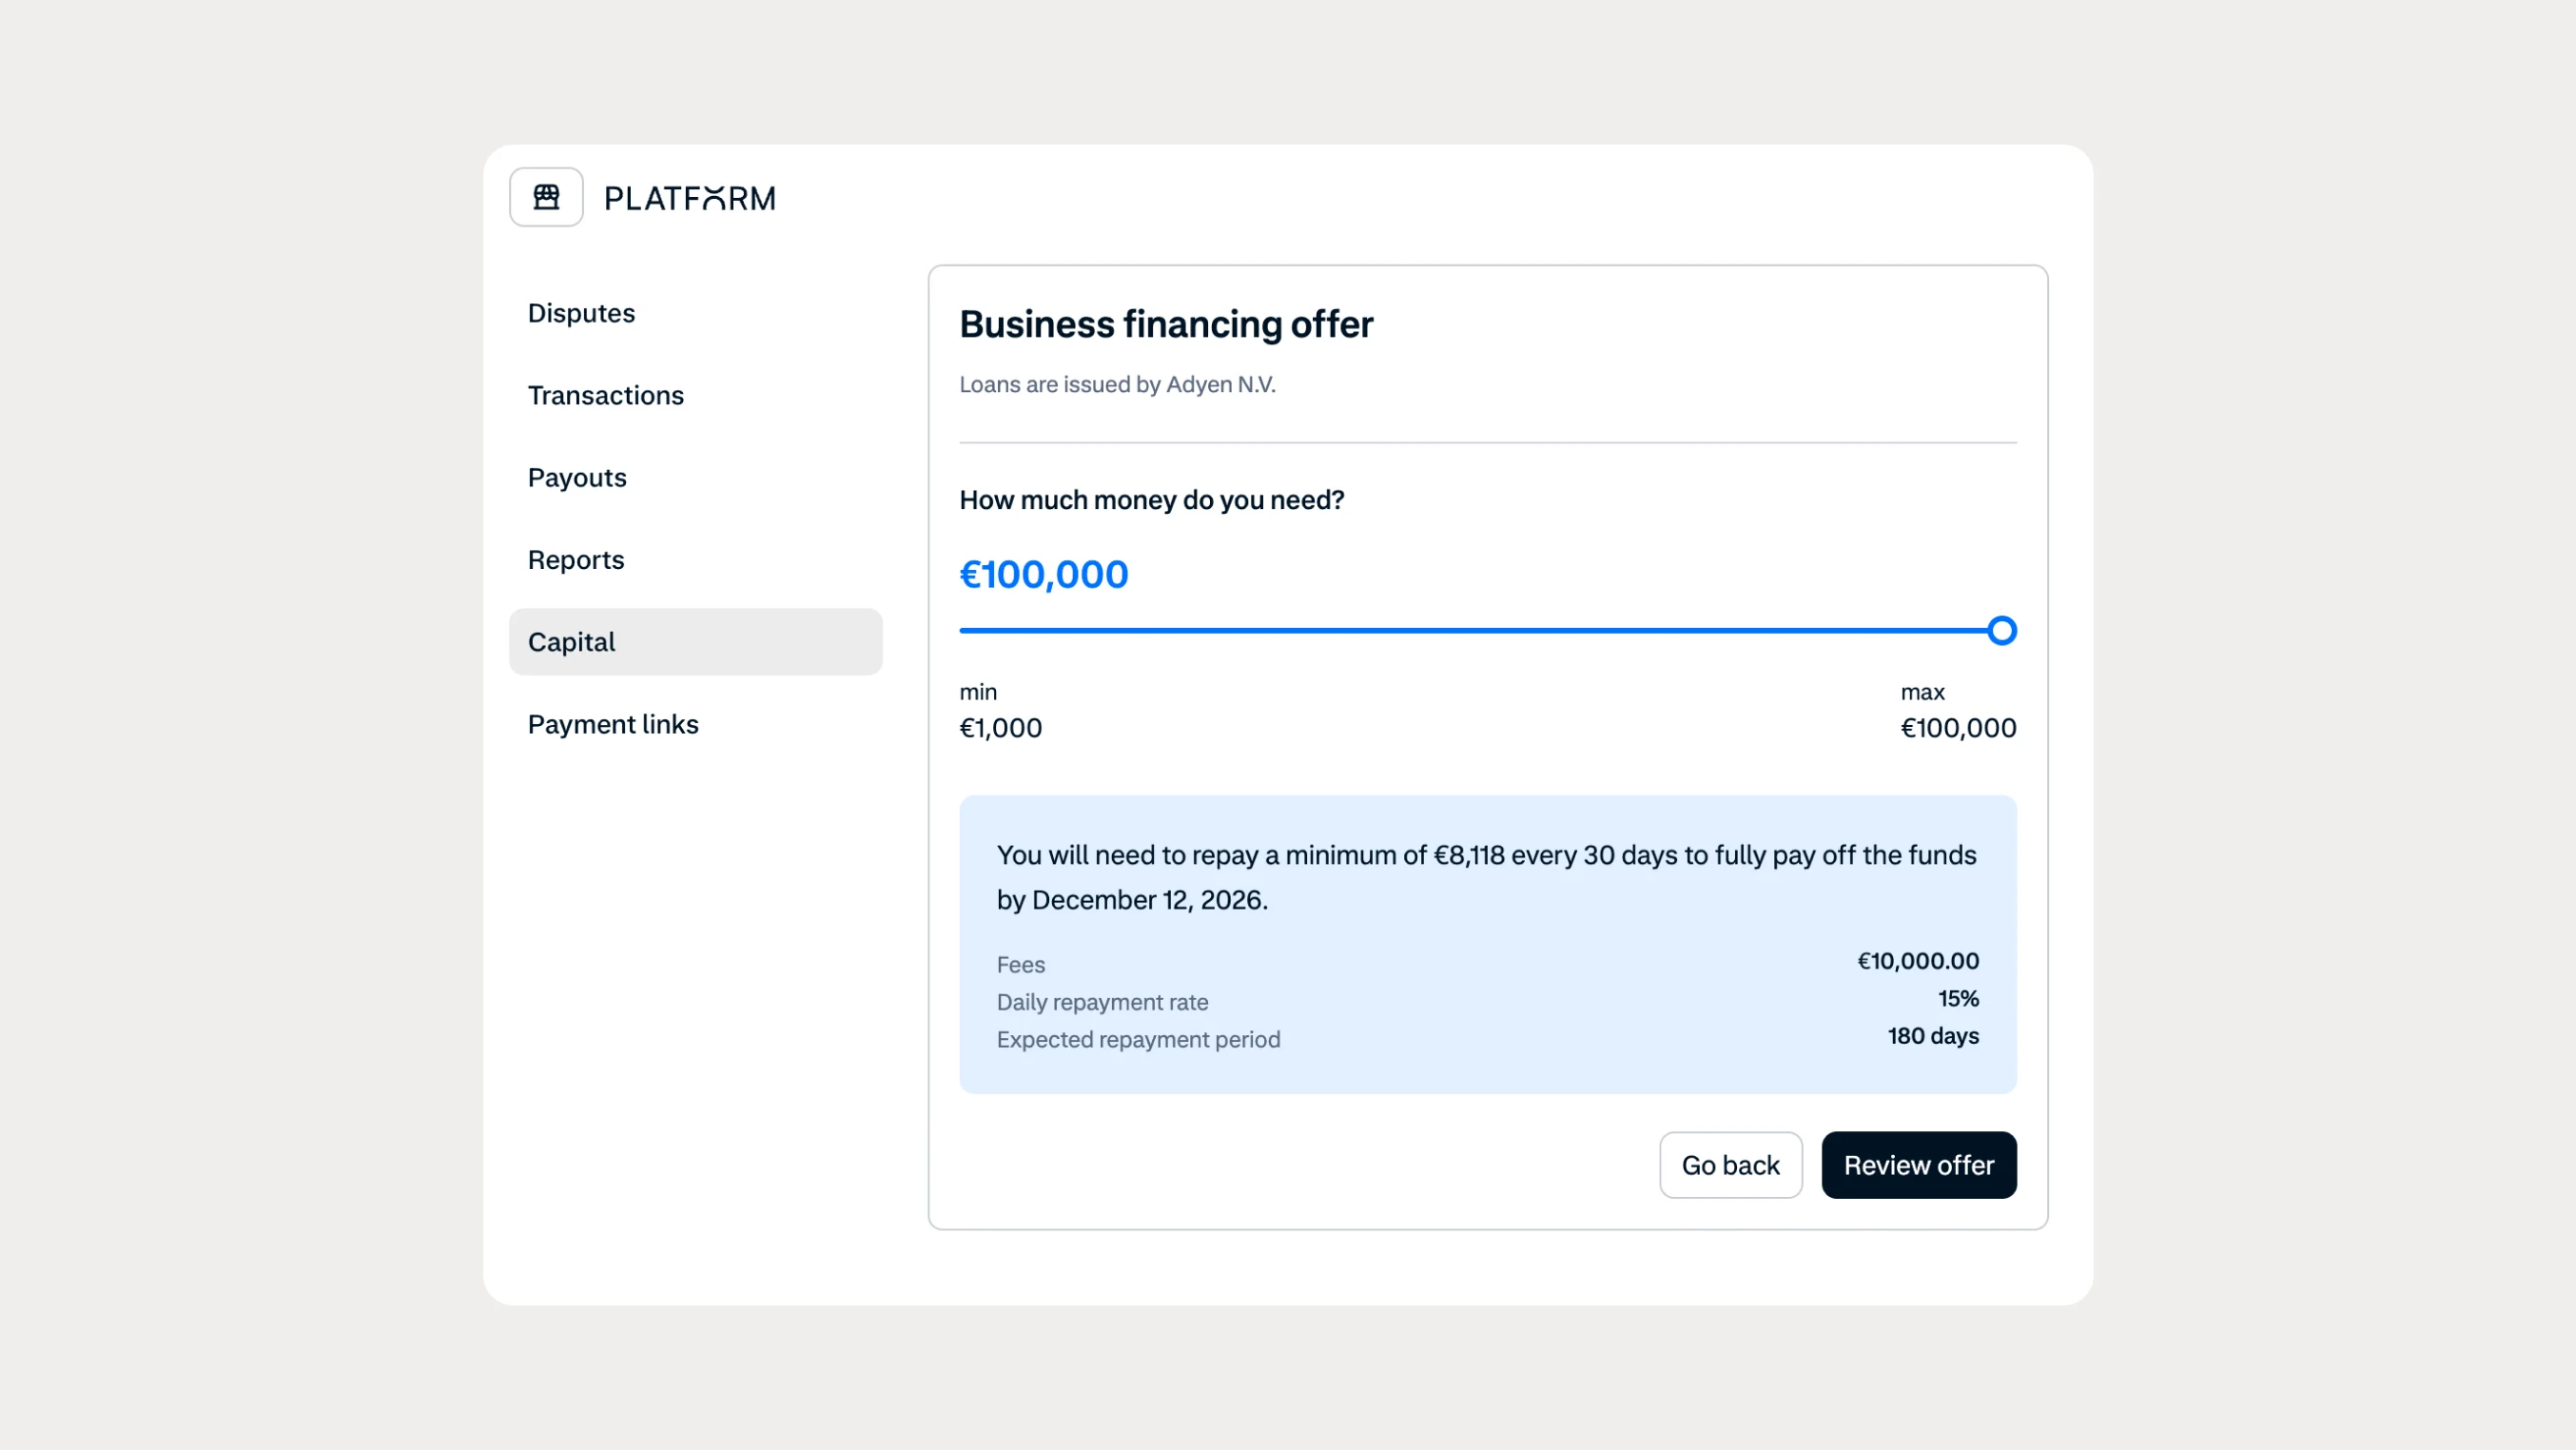Screen dimensions: 2576x1450
Task: Click the Go back button
Action: 1731,1165
